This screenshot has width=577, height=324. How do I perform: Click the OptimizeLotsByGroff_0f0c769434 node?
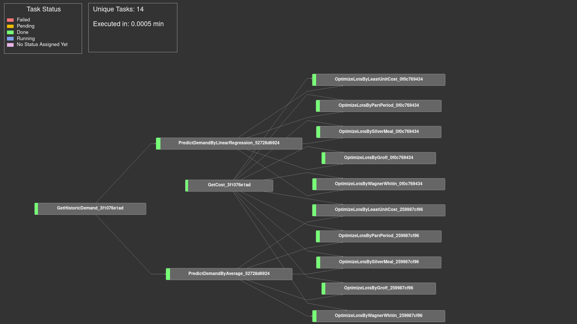coord(379,158)
